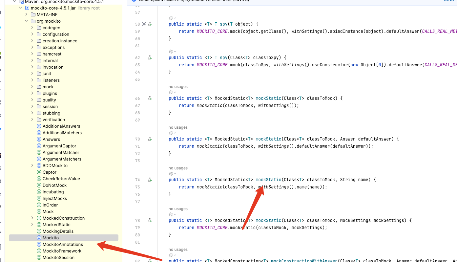Select Incubating in the project tree
Image resolution: width=457 pixels, height=262 pixels.
53,192
